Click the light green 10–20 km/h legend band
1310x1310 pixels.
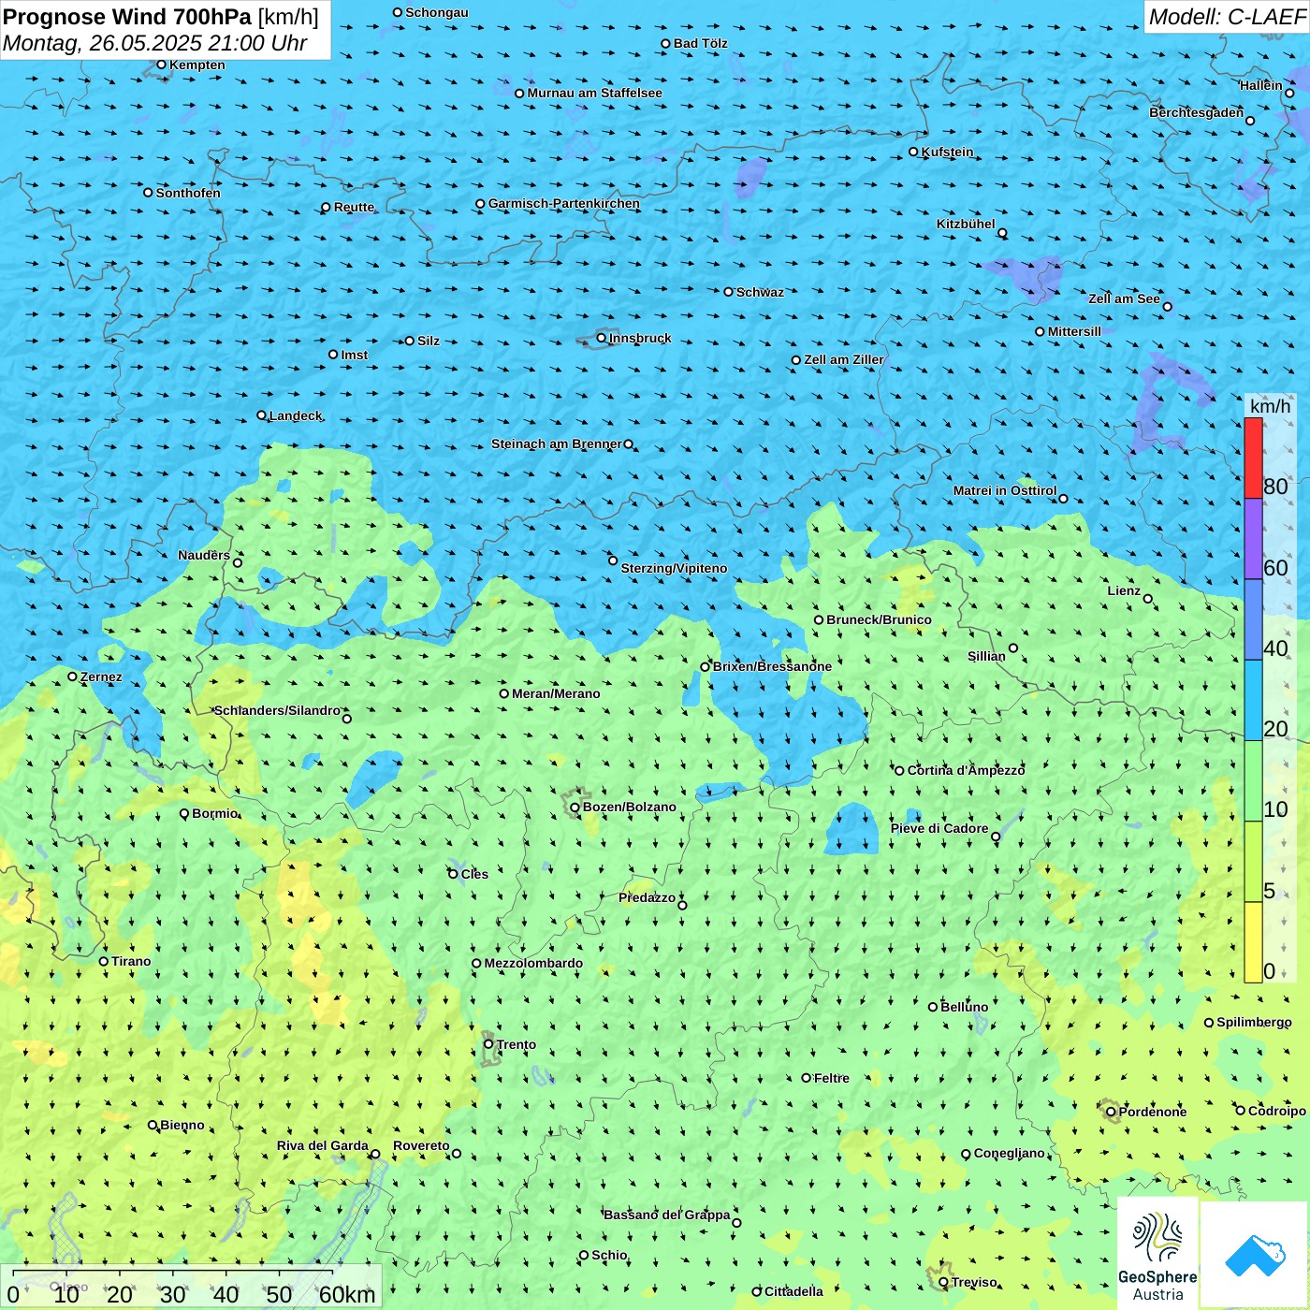[x=1253, y=780]
